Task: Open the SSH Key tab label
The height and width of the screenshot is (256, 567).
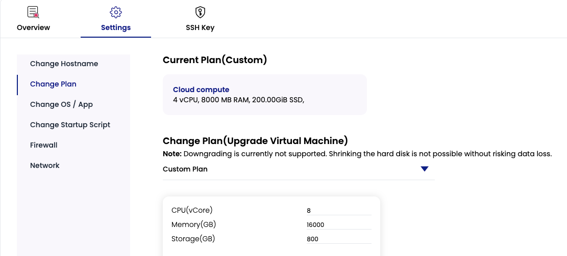Action: pos(200,27)
